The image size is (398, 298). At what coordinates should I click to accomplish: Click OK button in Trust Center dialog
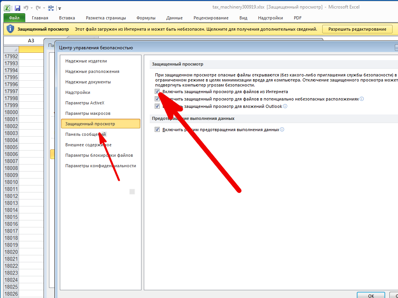point(371,295)
